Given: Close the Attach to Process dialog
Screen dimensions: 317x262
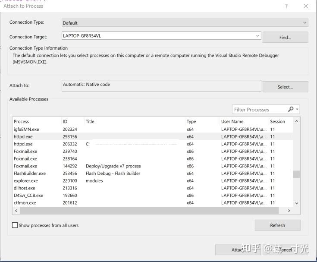Looking at the screenshot, I should click(306, 6).
